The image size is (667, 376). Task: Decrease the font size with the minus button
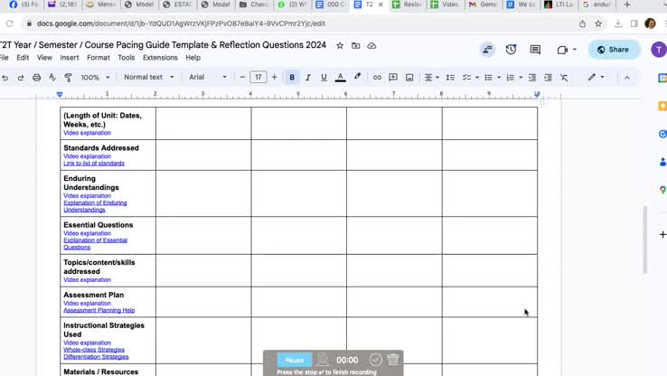coord(242,77)
